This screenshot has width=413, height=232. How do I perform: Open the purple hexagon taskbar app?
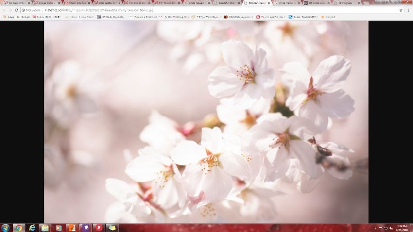[x=86, y=228]
